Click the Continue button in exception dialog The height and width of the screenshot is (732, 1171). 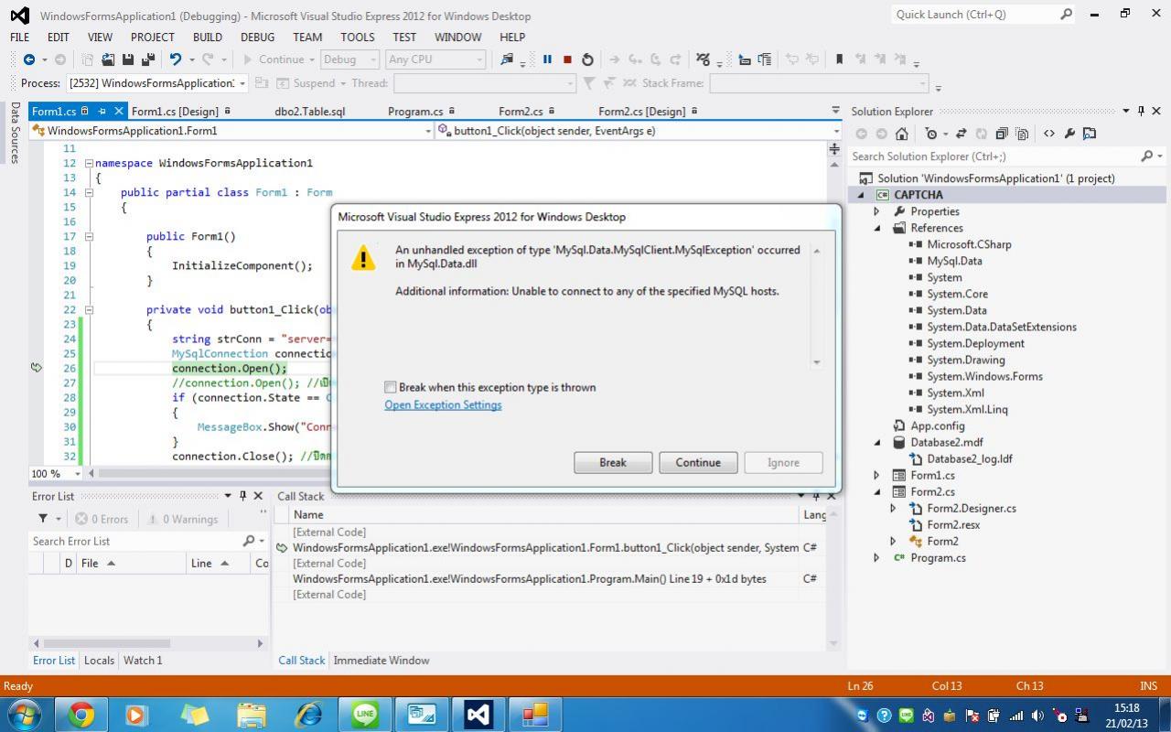[698, 462]
